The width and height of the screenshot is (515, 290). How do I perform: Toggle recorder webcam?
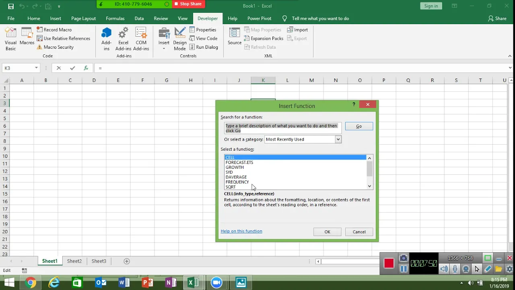pyautogui.click(x=466, y=269)
